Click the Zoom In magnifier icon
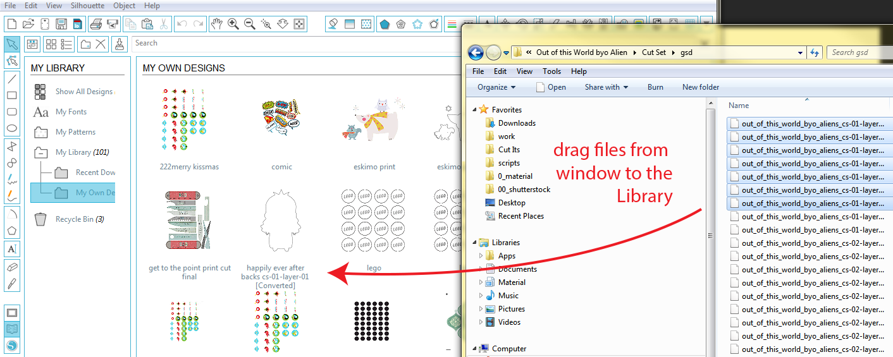 point(233,24)
